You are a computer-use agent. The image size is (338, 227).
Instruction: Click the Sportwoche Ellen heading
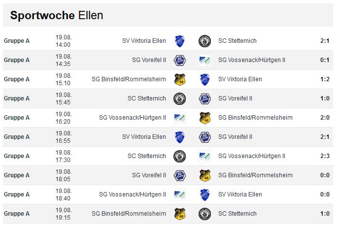57,15
